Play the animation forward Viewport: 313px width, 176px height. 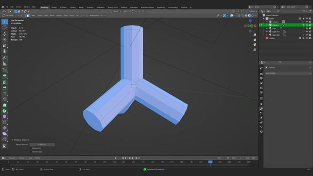[x=133, y=158]
